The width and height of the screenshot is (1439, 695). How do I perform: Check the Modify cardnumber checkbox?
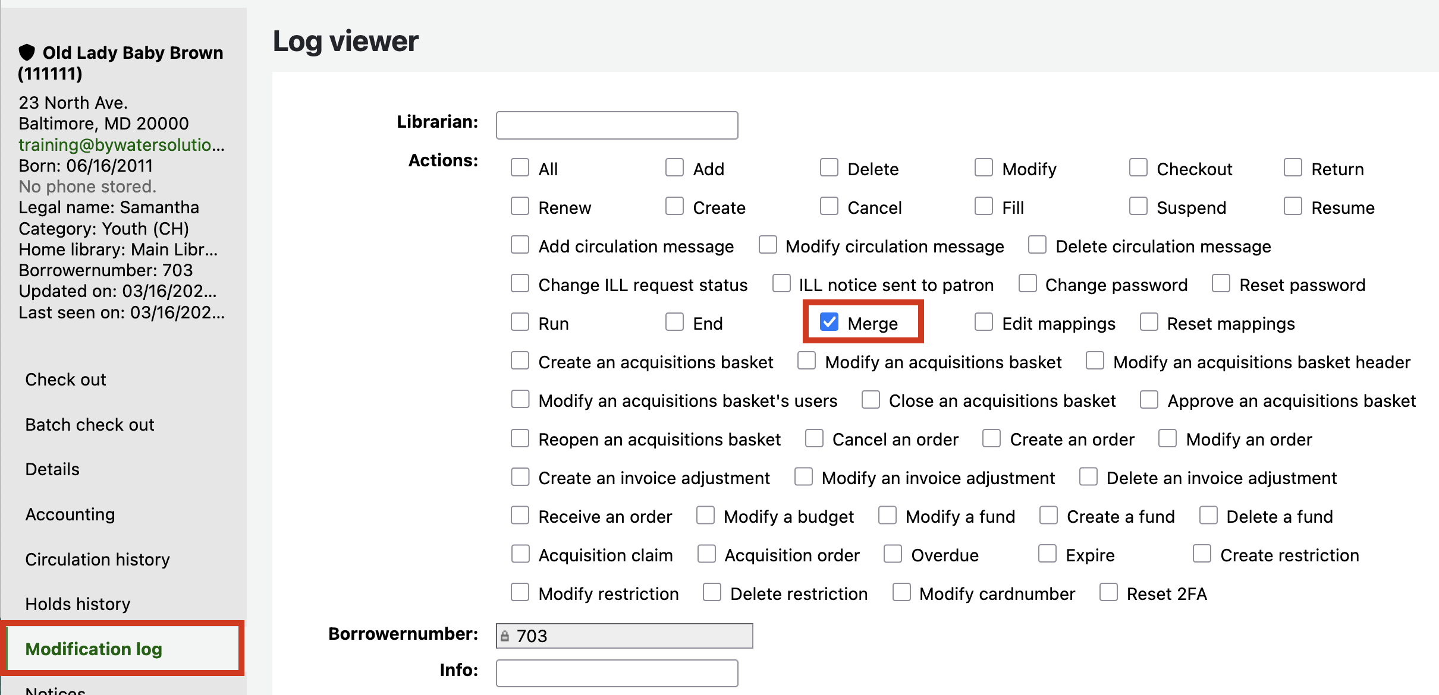click(901, 592)
